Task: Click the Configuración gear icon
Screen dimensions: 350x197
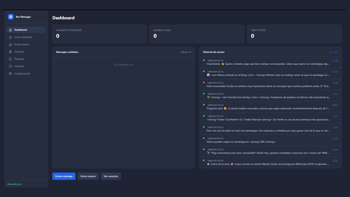Action: [10, 74]
